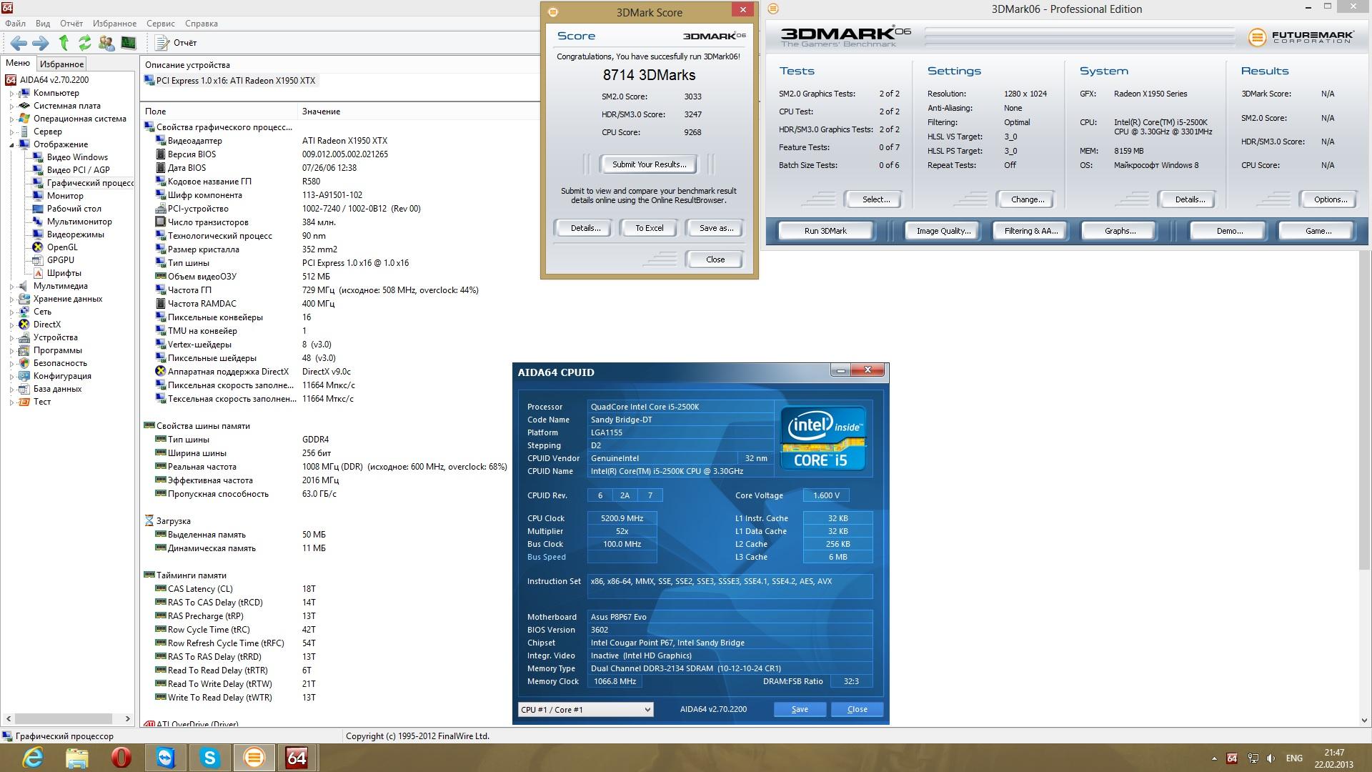Click the AIDA64 v2.70.2200 root node

[x=54, y=80]
